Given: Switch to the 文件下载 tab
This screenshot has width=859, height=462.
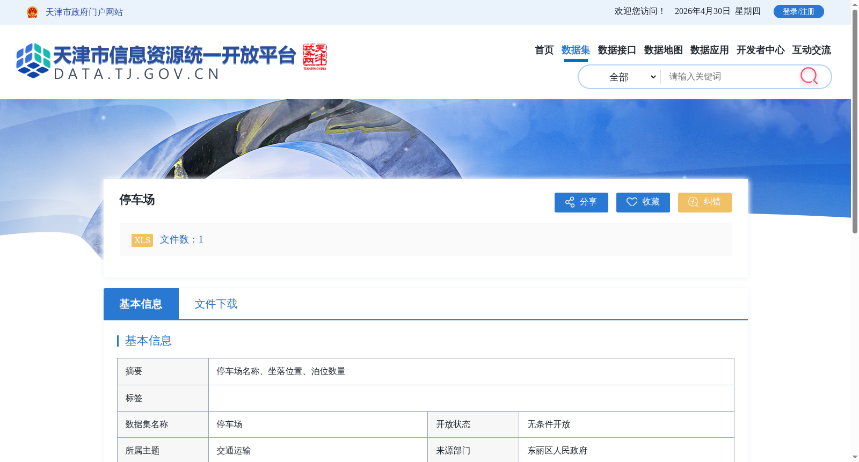Looking at the screenshot, I should [216, 304].
